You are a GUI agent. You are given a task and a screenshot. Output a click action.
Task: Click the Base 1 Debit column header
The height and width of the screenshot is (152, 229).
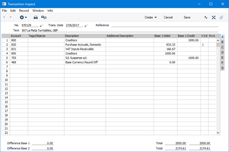click(163, 36)
